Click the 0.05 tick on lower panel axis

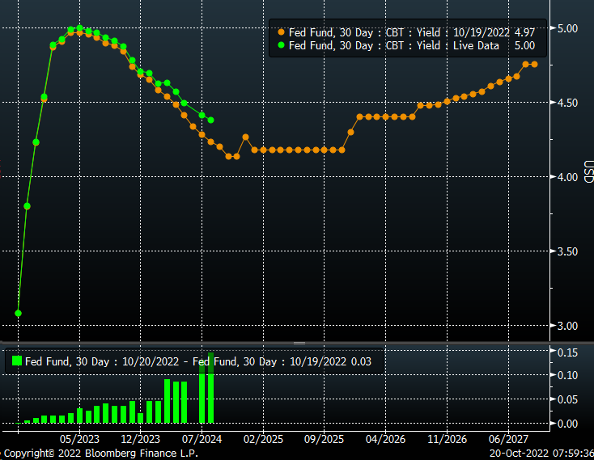(x=567, y=399)
